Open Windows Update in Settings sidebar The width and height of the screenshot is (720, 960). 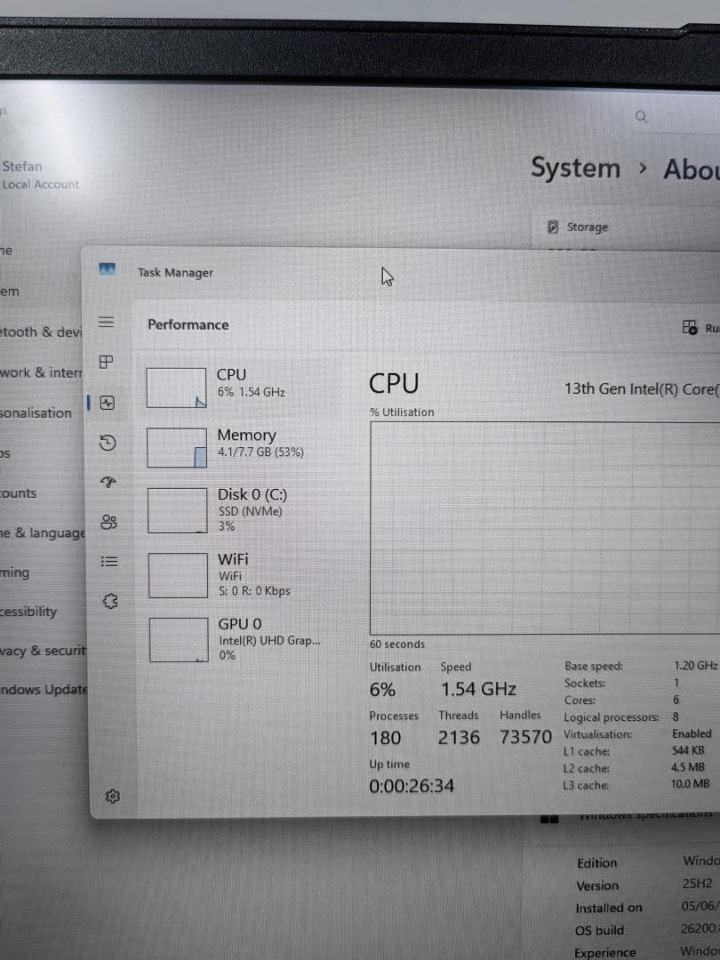44,690
